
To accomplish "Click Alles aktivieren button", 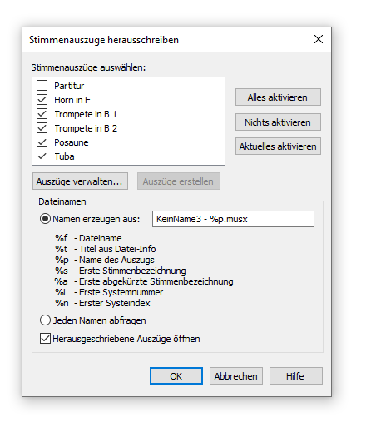I will coord(278,97).
